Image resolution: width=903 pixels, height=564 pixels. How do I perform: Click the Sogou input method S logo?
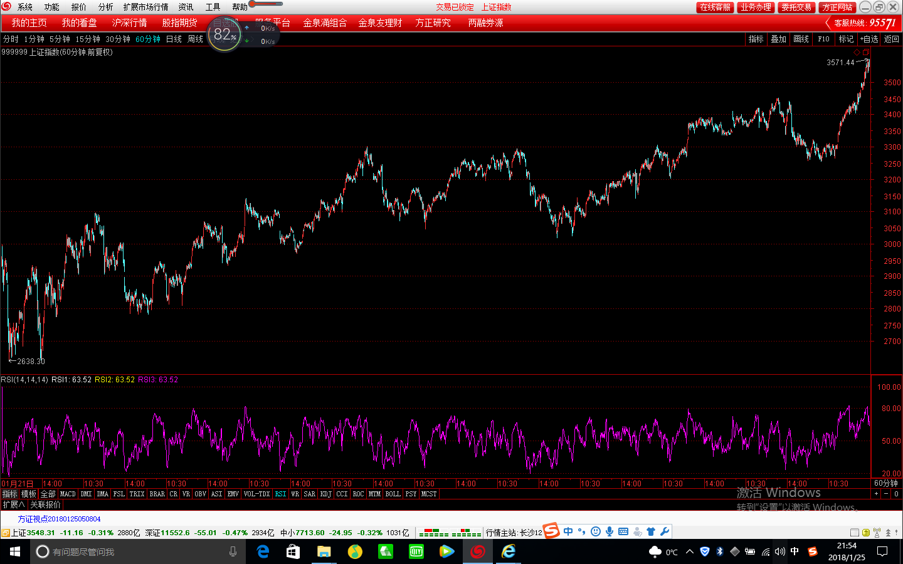tap(551, 531)
